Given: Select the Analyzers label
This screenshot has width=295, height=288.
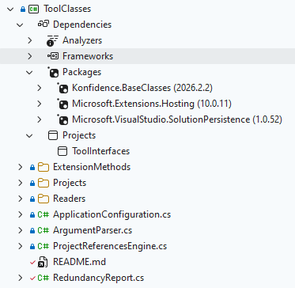Looking at the screenshot, I should tap(82, 40).
